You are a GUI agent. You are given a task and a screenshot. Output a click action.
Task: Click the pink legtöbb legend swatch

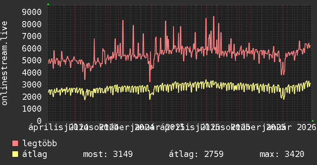coord(15,143)
